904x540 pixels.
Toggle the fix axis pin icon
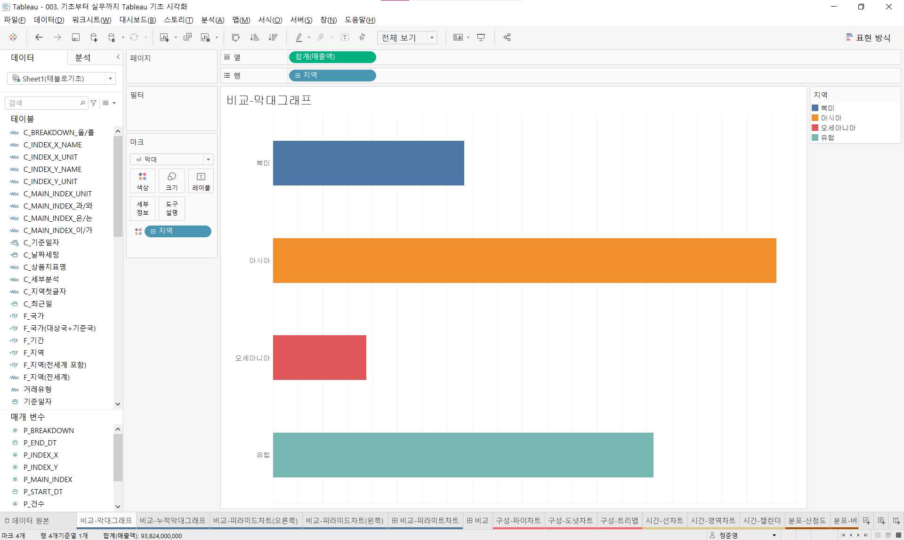(362, 37)
